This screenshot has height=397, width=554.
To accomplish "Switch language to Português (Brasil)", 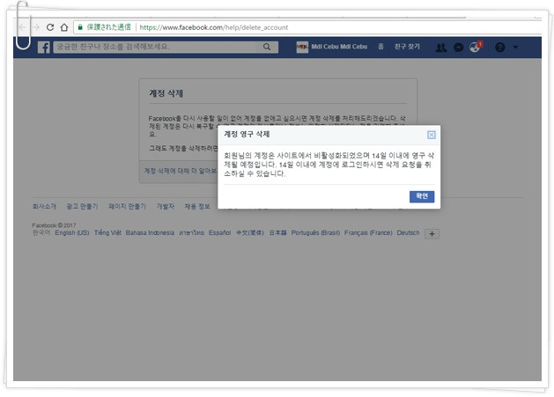I will [x=315, y=232].
